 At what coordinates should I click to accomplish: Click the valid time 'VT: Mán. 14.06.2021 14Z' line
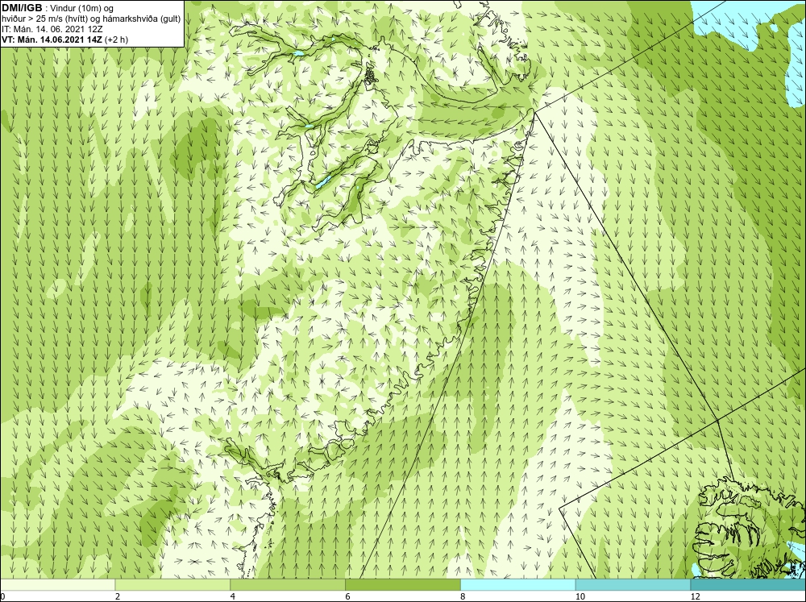(65, 39)
